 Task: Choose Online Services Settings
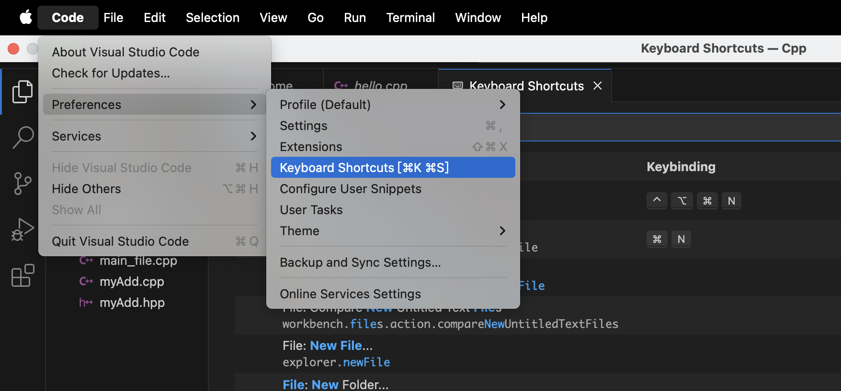[x=393, y=294]
